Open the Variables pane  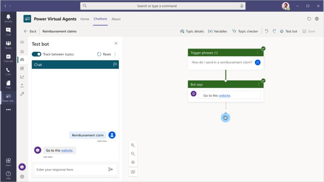click(217, 31)
